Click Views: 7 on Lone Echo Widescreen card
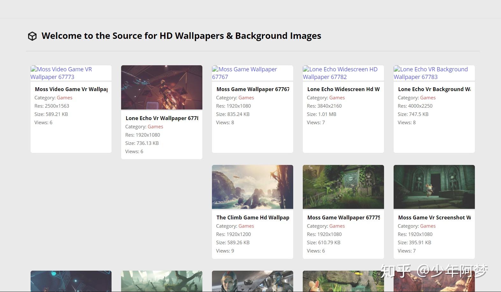Image resolution: width=501 pixels, height=292 pixels. 316,123
